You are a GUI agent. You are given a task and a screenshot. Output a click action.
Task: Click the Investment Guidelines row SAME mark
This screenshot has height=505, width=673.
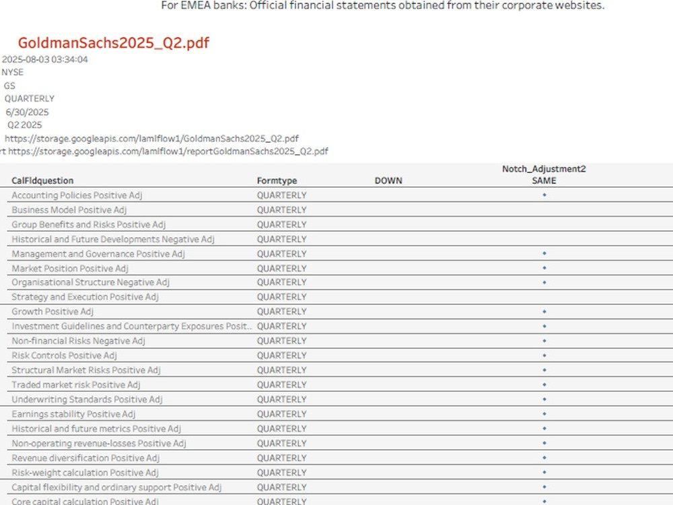pyautogui.click(x=544, y=327)
